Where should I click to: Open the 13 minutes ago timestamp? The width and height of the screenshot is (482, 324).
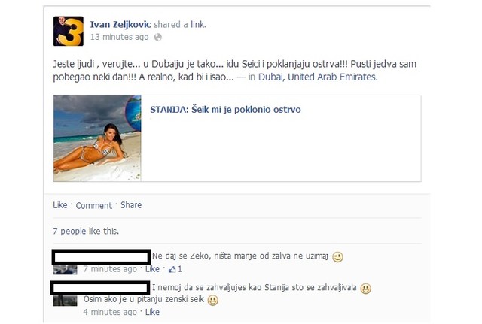[119, 37]
